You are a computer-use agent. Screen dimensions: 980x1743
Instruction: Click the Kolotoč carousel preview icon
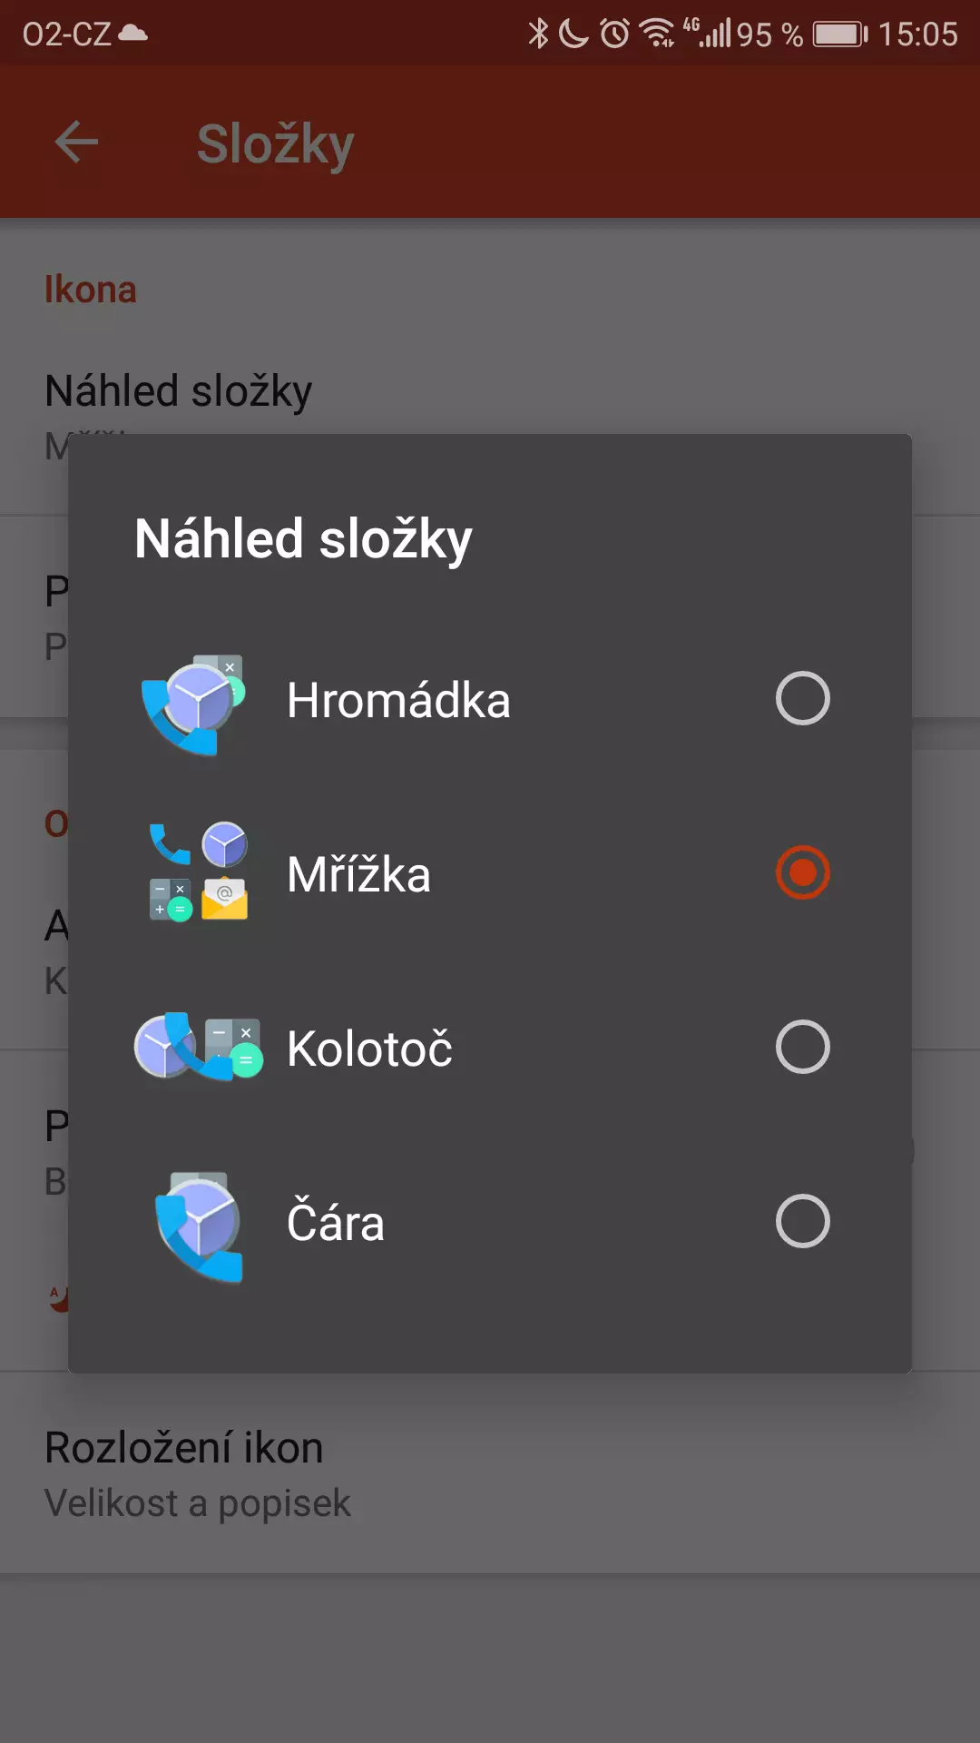[x=198, y=1047]
